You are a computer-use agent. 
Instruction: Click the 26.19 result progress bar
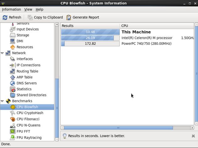[90, 38]
